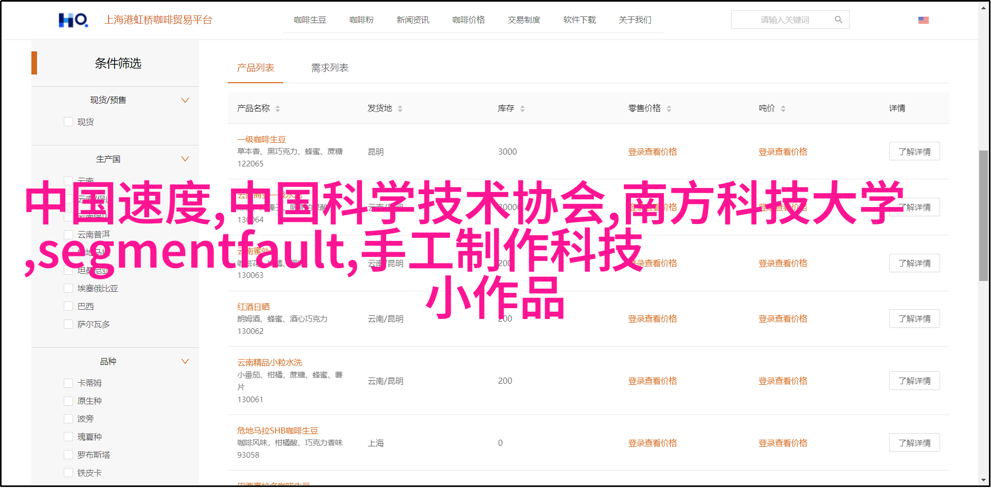Click 登录查看价格 ton price for 红酒日晒
Image resolution: width=991 pixels, height=488 pixels.
pos(783,318)
